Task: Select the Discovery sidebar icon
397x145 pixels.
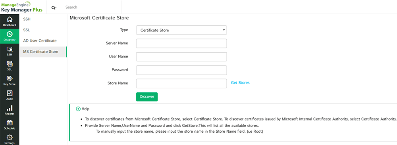Action: coord(10,36)
